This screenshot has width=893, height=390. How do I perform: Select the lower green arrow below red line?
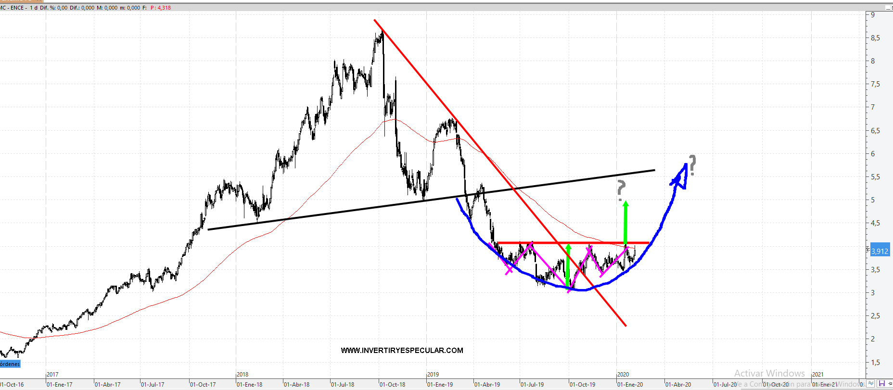[568, 265]
